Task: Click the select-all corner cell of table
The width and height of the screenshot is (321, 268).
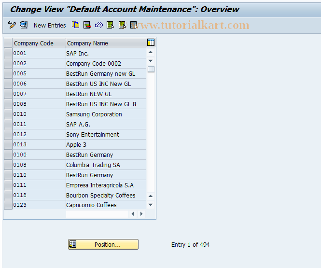Action: point(8,43)
